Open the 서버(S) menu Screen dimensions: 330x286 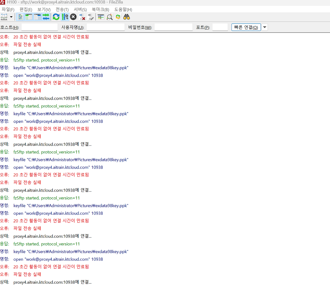click(80, 10)
